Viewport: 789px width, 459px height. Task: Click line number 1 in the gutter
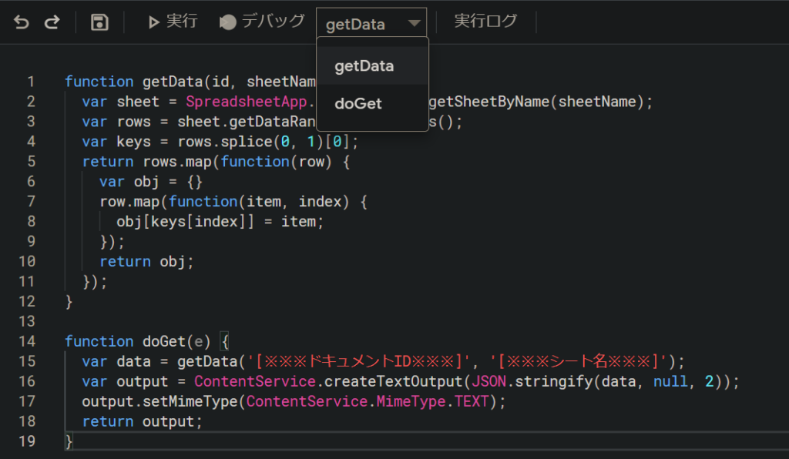pos(31,82)
